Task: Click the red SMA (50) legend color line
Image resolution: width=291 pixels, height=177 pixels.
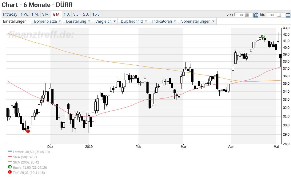Action: (x=10, y=156)
